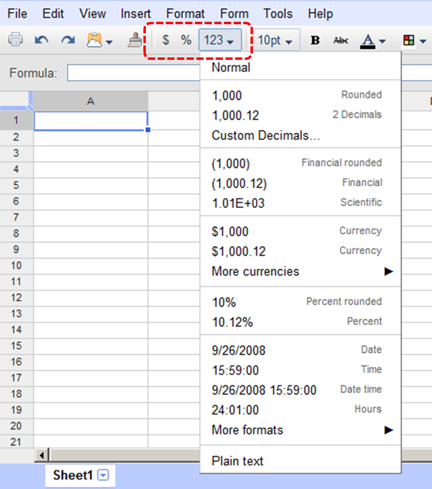The height and width of the screenshot is (489, 432).
Task: Select row 1 header
Action: 16,120
